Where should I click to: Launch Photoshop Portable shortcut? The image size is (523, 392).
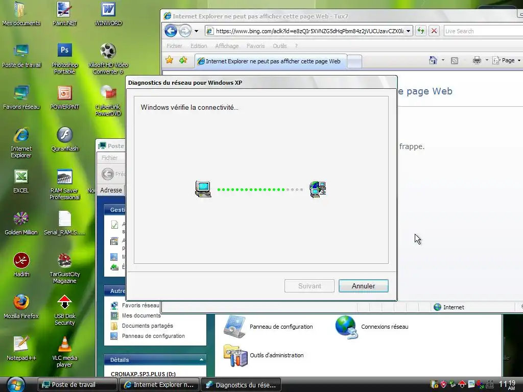(x=64, y=59)
